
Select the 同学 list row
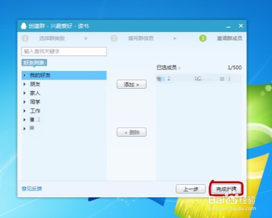tap(64, 102)
